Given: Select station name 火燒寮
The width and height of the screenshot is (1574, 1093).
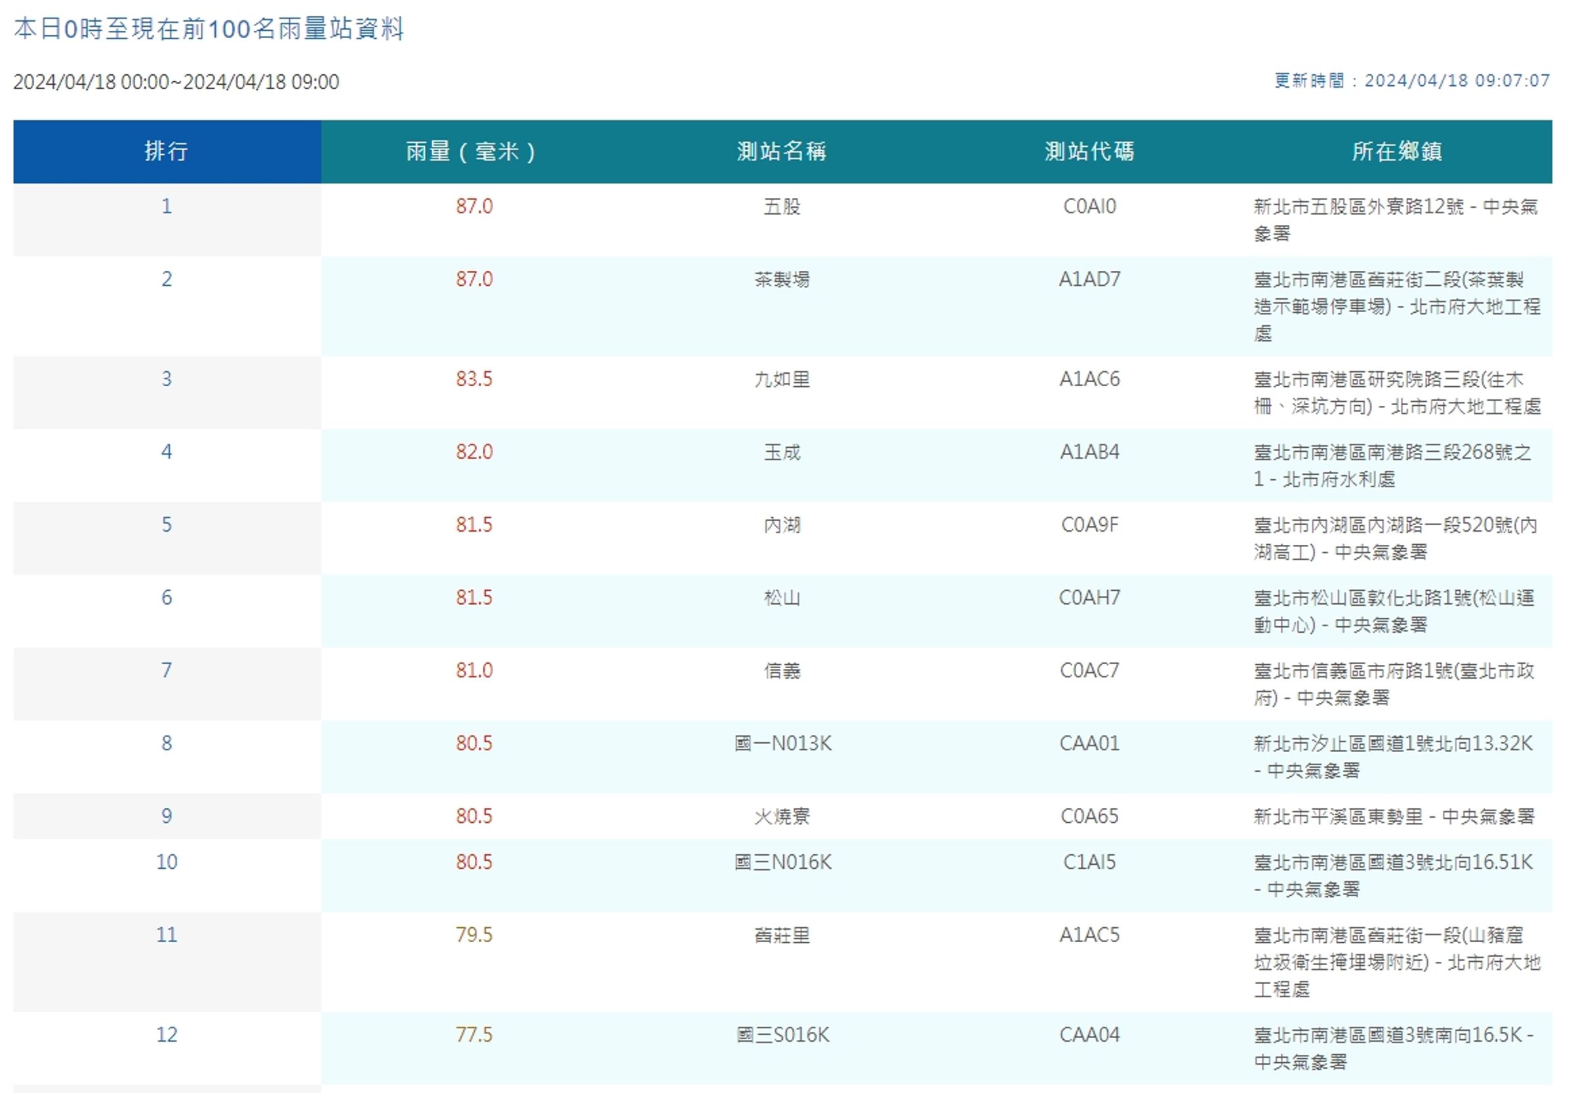Looking at the screenshot, I should coord(782,816).
